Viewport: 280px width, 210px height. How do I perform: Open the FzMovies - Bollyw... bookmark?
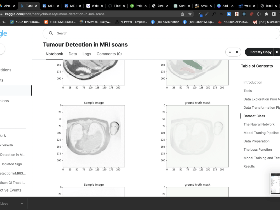[x=95, y=22]
